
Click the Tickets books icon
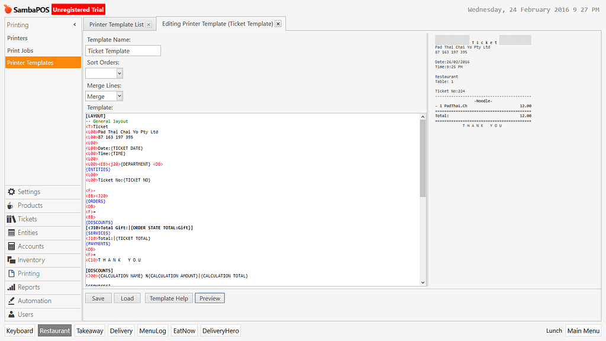[x=12, y=219]
